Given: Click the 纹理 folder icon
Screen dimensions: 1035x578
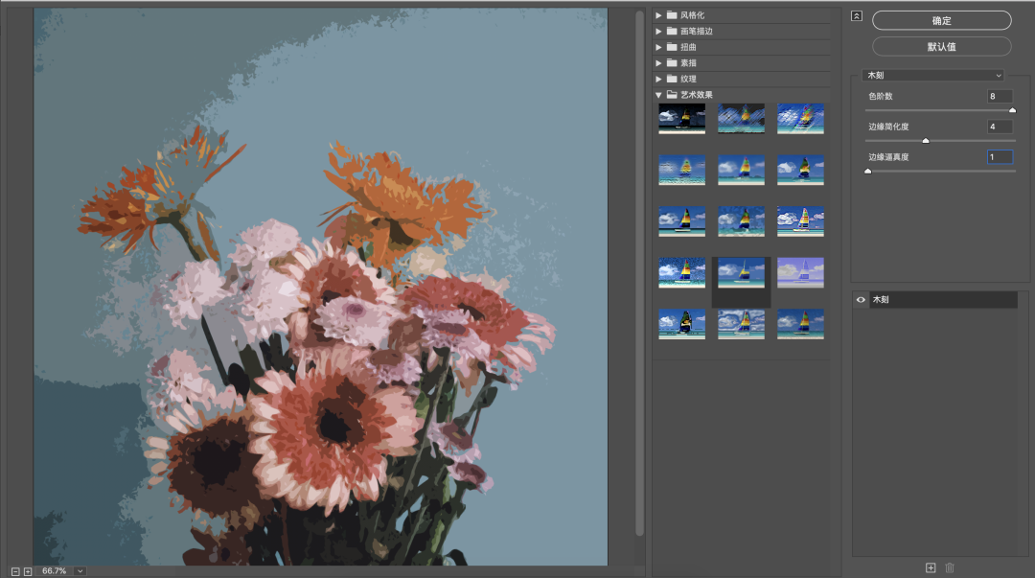Looking at the screenshot, I should [x=672, y=79].
